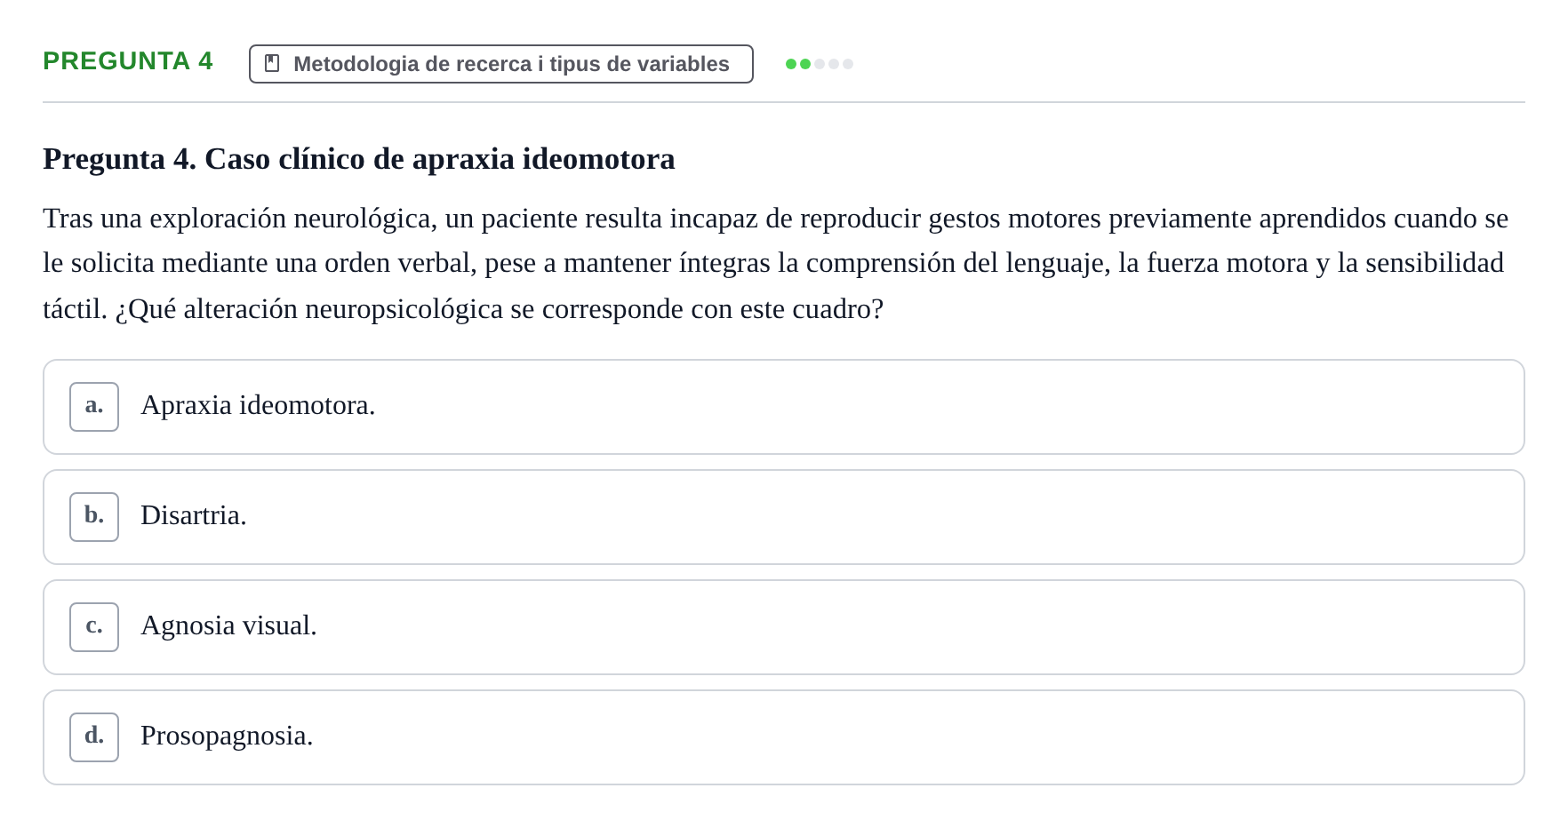Viewport: 1568px width, 828px height.
Task: Click the PREGUNTA 4 header label
Action: point(128,61)
